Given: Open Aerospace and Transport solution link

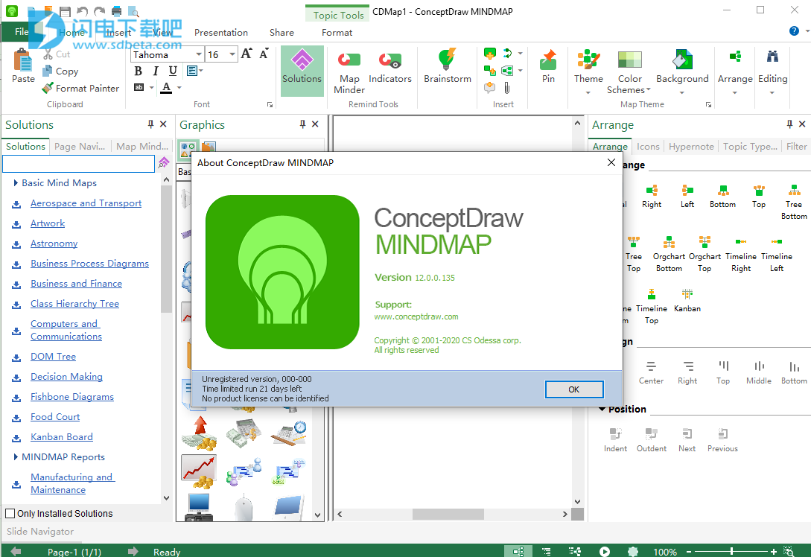Looking at the screenshot, I should coord(86,203).
